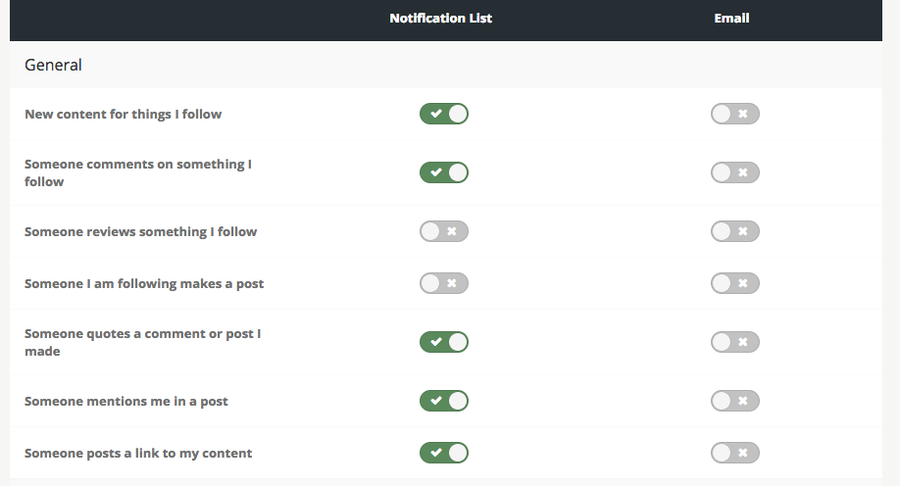Enable email when someone I follow posts
This screenshot has height=486, width=900.
pos(734,283)
